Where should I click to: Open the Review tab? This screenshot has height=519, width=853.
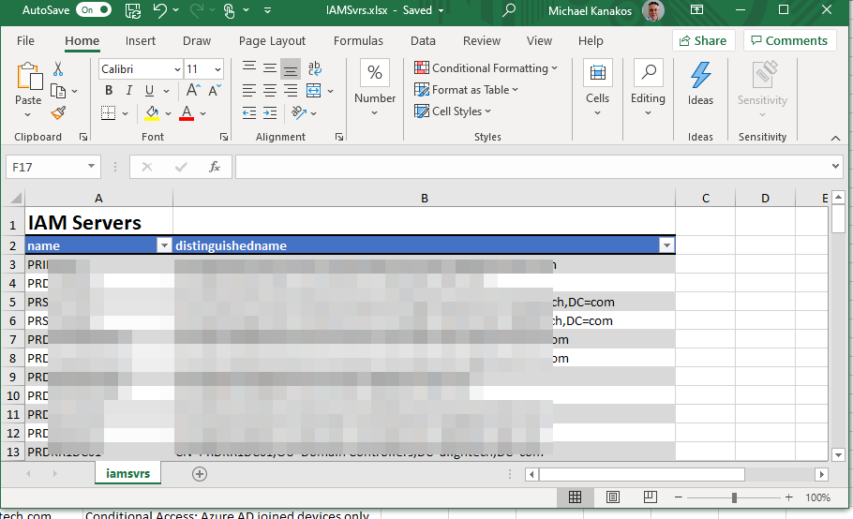coord(482,41)
